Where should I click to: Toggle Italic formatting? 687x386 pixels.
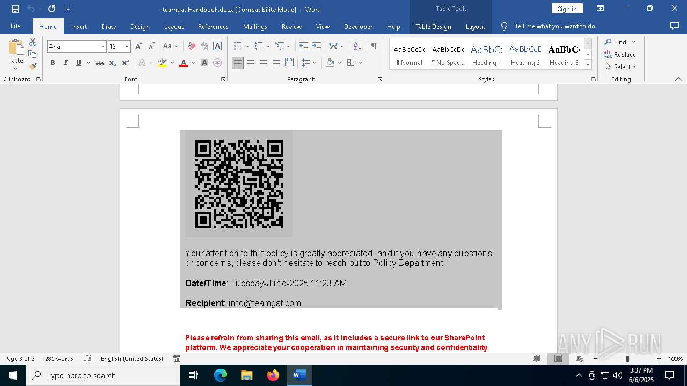coord(65,63)
